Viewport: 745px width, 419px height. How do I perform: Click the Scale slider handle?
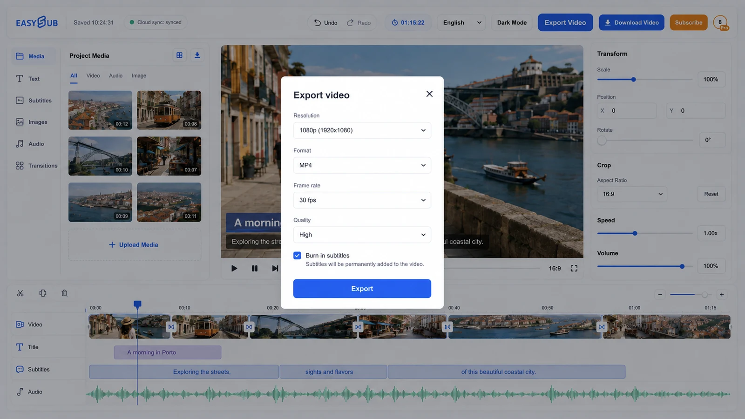634,80
